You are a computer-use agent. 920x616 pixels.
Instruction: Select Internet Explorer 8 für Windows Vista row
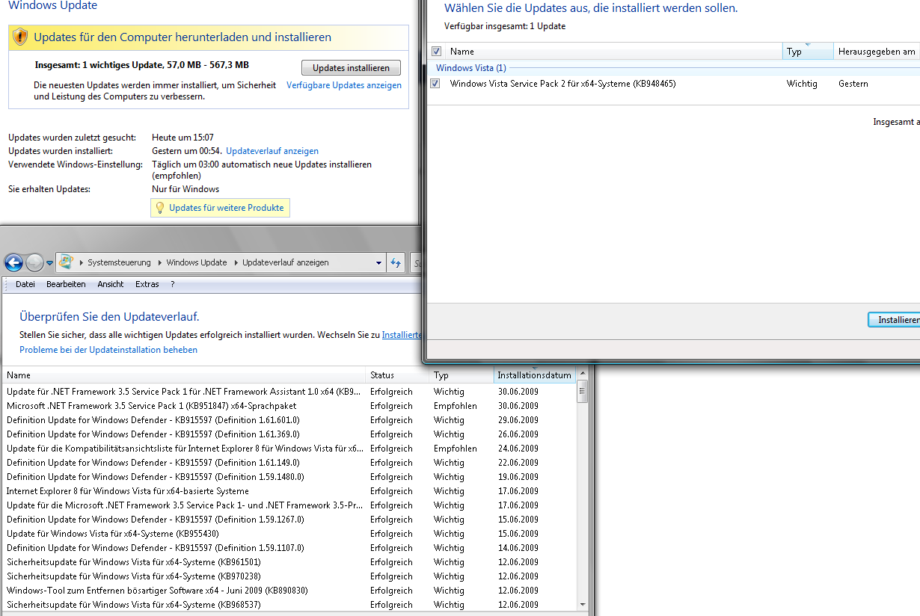289,491
